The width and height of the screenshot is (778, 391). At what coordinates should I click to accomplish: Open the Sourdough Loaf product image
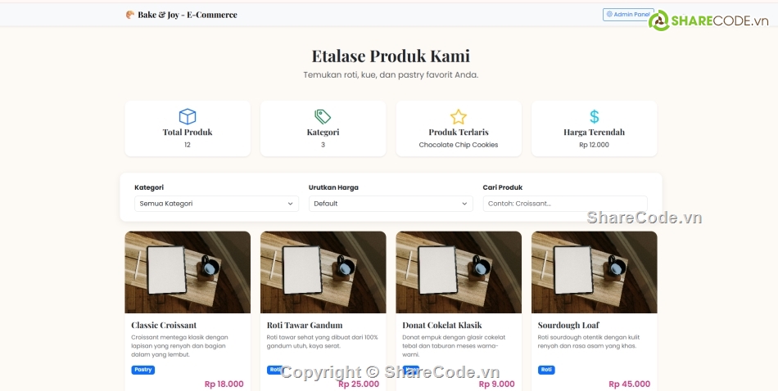click(x=594, y=272)
